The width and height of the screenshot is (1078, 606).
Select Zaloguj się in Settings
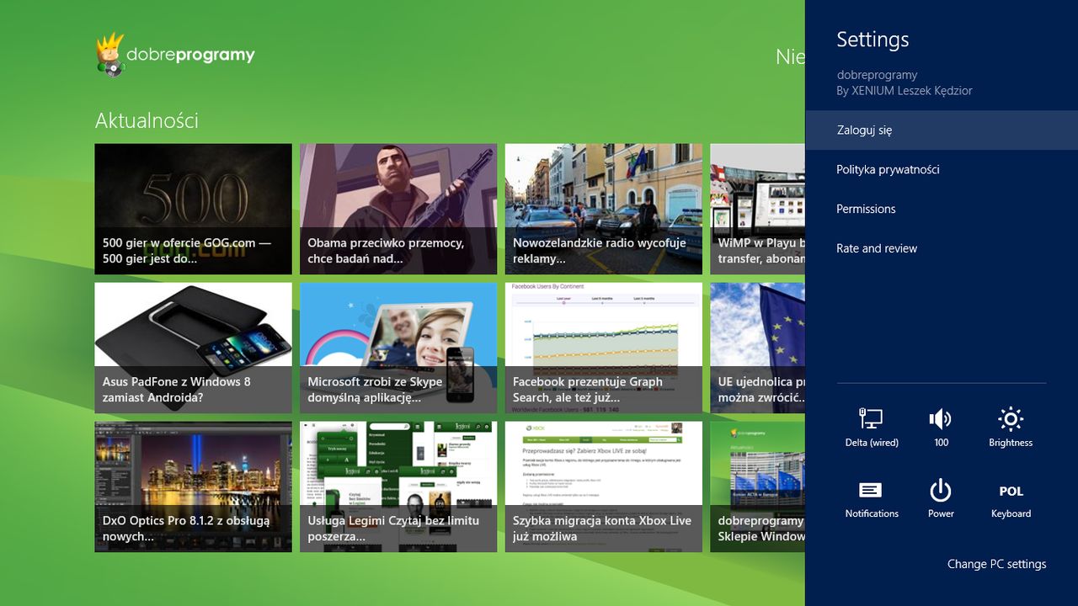pos(942,130)
